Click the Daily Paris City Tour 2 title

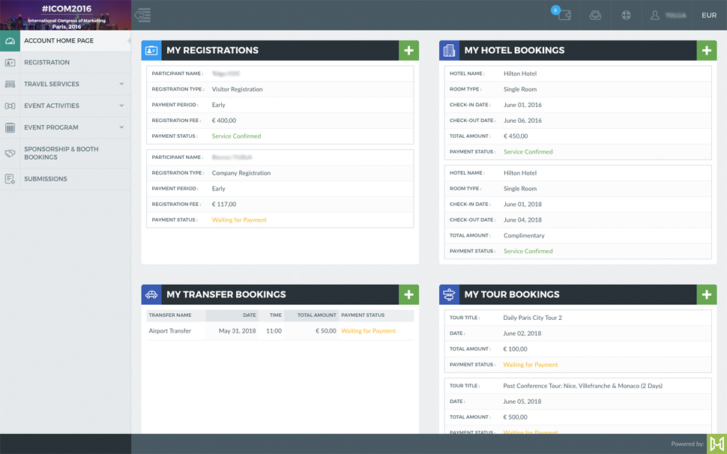pyautogui.click(x=533, y=318)
